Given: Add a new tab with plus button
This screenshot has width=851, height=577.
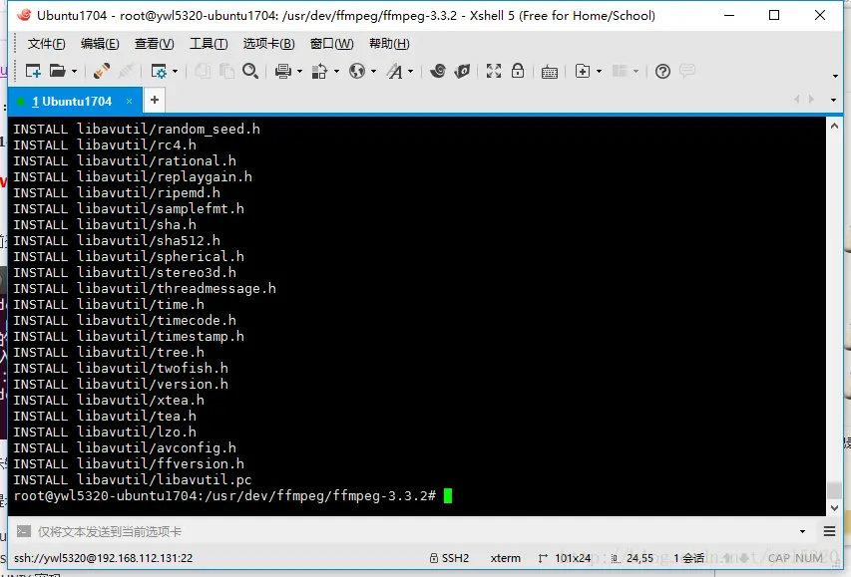Looking at the screenshot, I should point(155,100).
